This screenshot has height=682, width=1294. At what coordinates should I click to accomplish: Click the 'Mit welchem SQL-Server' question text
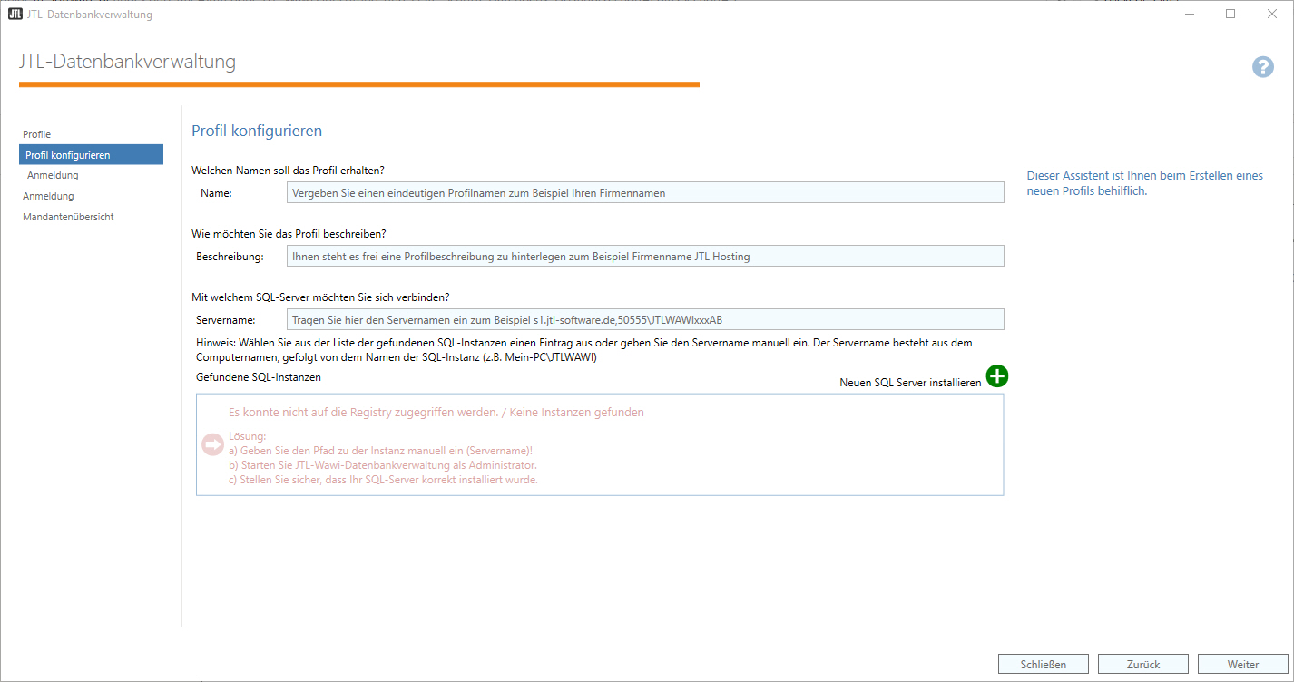tap(320, 297)
